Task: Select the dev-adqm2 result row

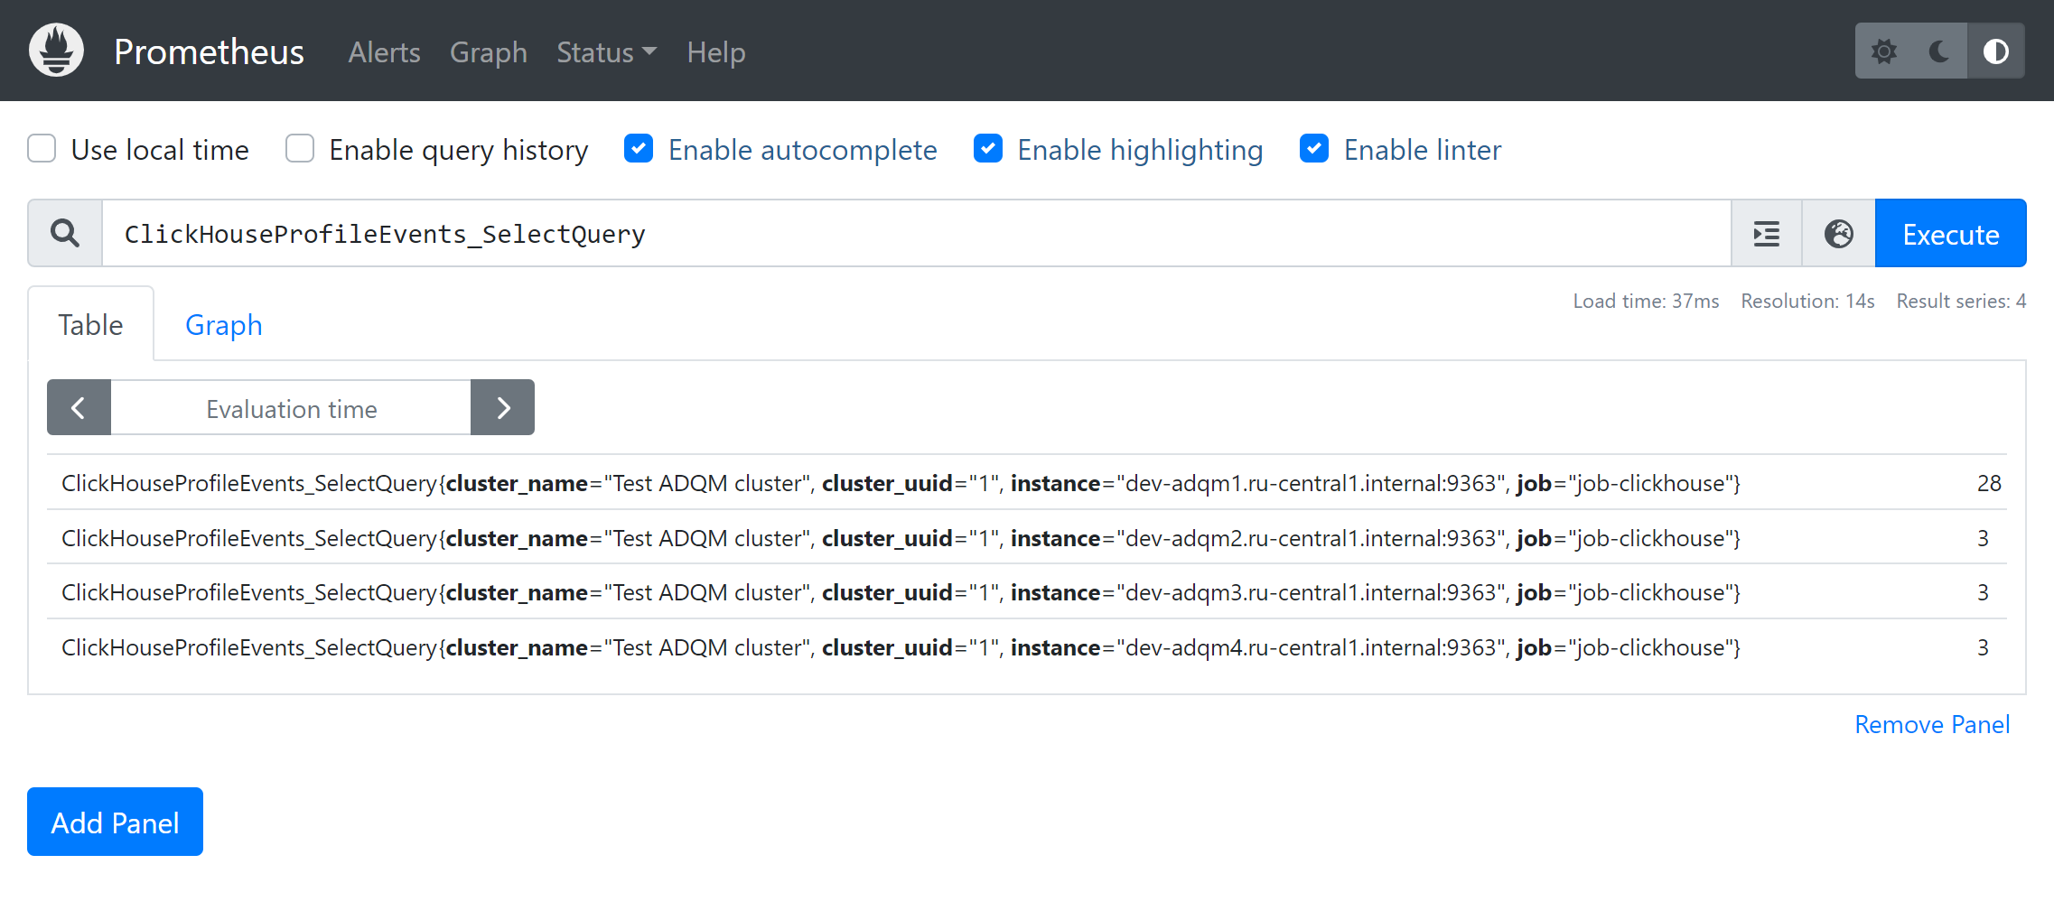Action: (1027, 538)
